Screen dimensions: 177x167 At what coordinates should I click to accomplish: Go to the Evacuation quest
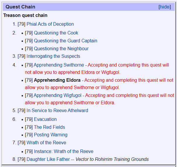click(x=45, y=119)
